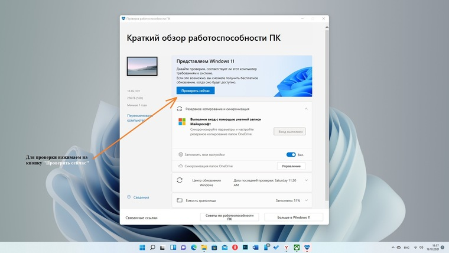Toggle the 'Запомнить мои настройки' switch

coord(291,154)
